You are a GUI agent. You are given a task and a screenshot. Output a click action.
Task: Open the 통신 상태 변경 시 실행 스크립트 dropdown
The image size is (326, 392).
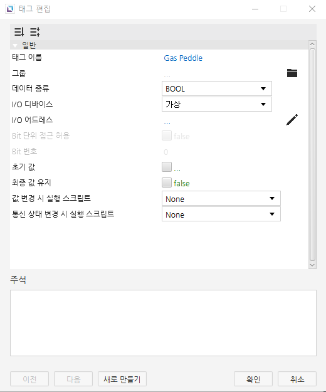[221, 214]
